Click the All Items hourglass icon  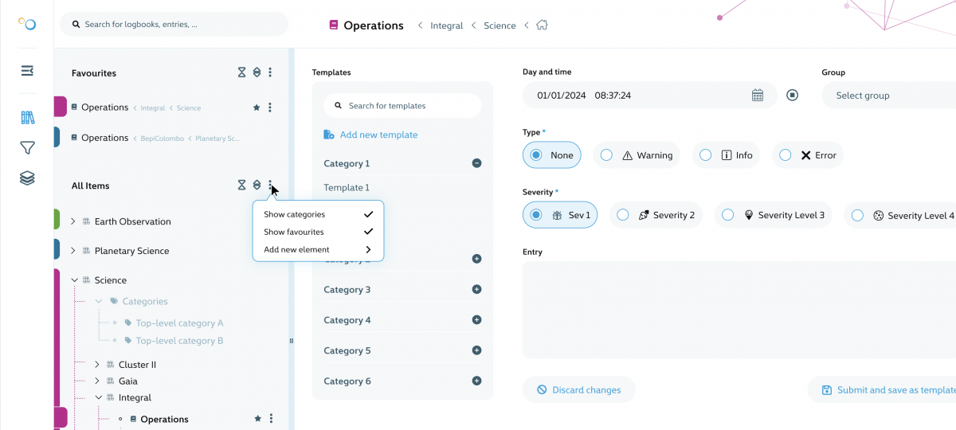[241, 185]
